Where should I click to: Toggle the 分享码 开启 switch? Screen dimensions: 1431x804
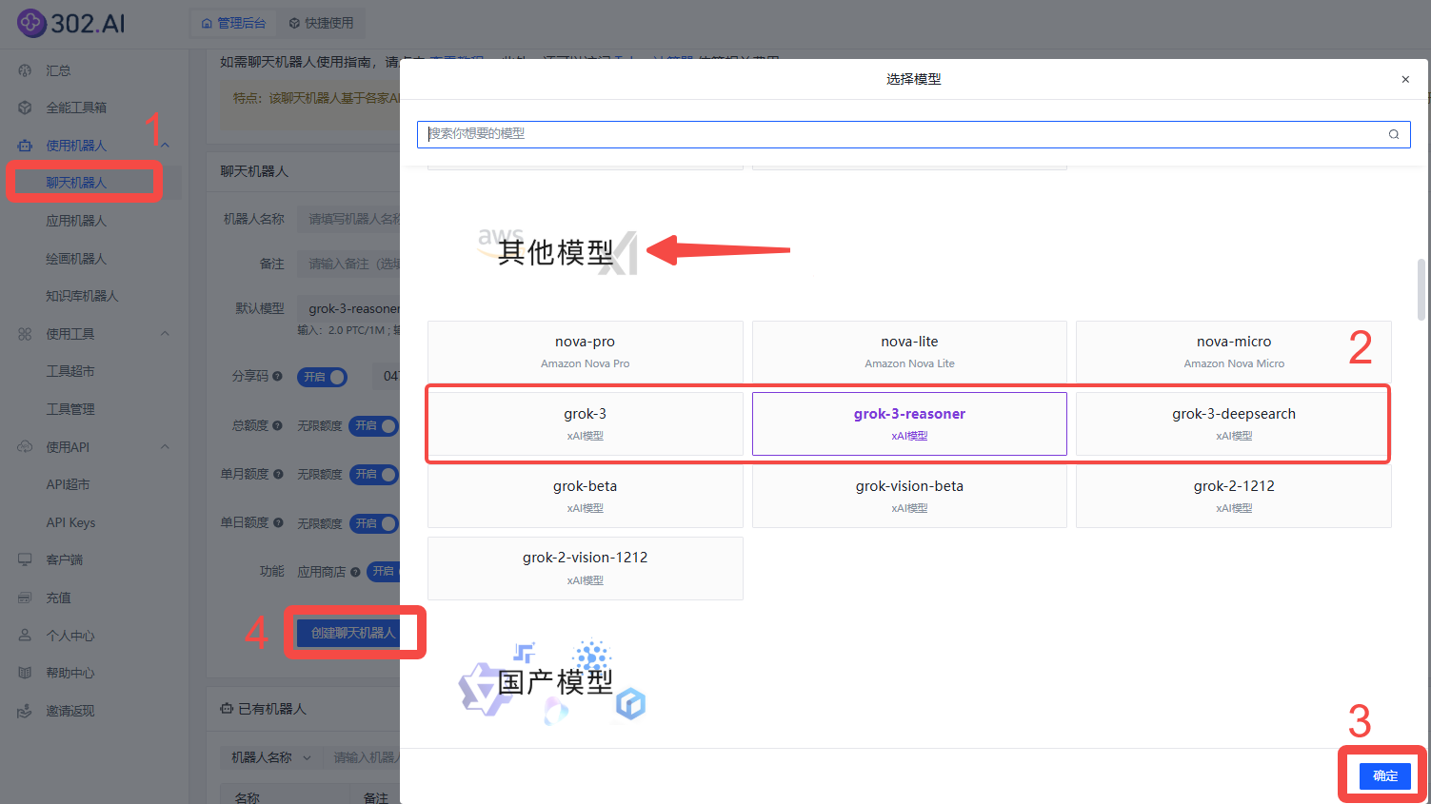(322, 377)
